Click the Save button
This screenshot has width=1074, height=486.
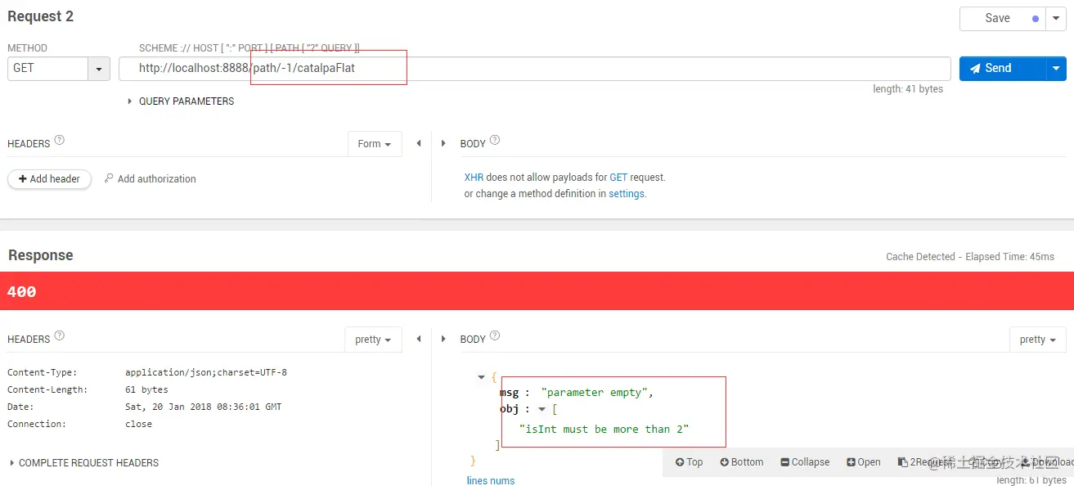1002,18
